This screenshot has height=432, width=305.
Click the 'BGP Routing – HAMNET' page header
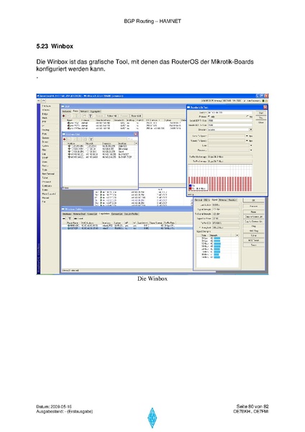152,21
